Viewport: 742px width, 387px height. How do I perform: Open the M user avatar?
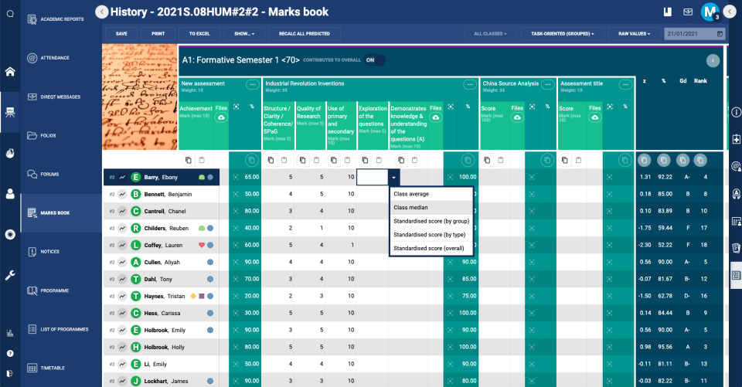click(x=710, y=12)
